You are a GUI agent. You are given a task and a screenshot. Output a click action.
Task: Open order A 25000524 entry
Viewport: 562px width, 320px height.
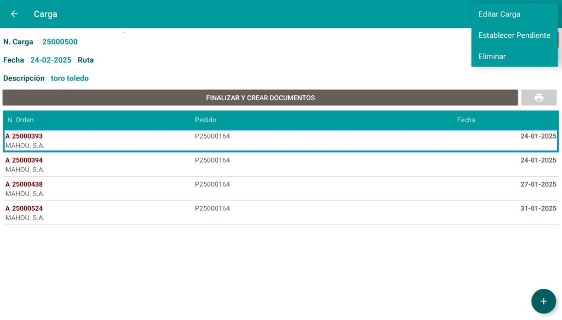[x=24, y=209]
